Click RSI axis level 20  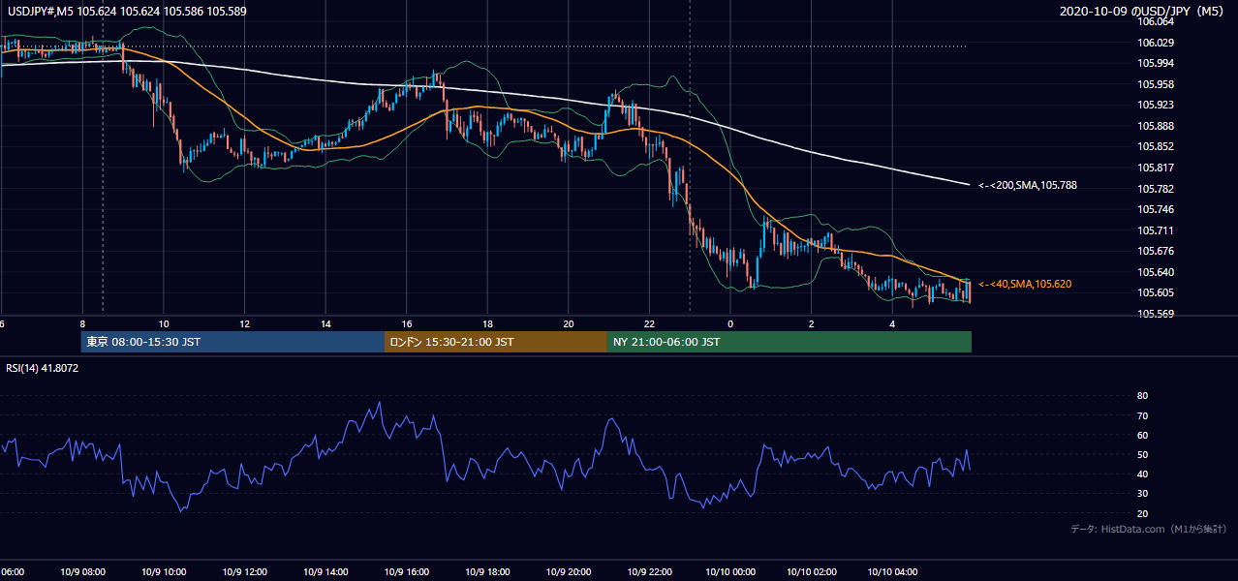[1142, 513]
